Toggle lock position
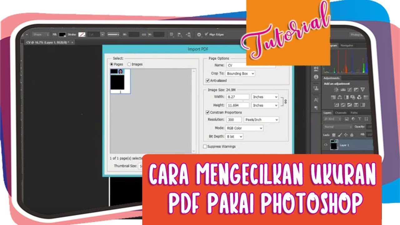The width and height of the screenshot is (400, 225). pos(346,135)
